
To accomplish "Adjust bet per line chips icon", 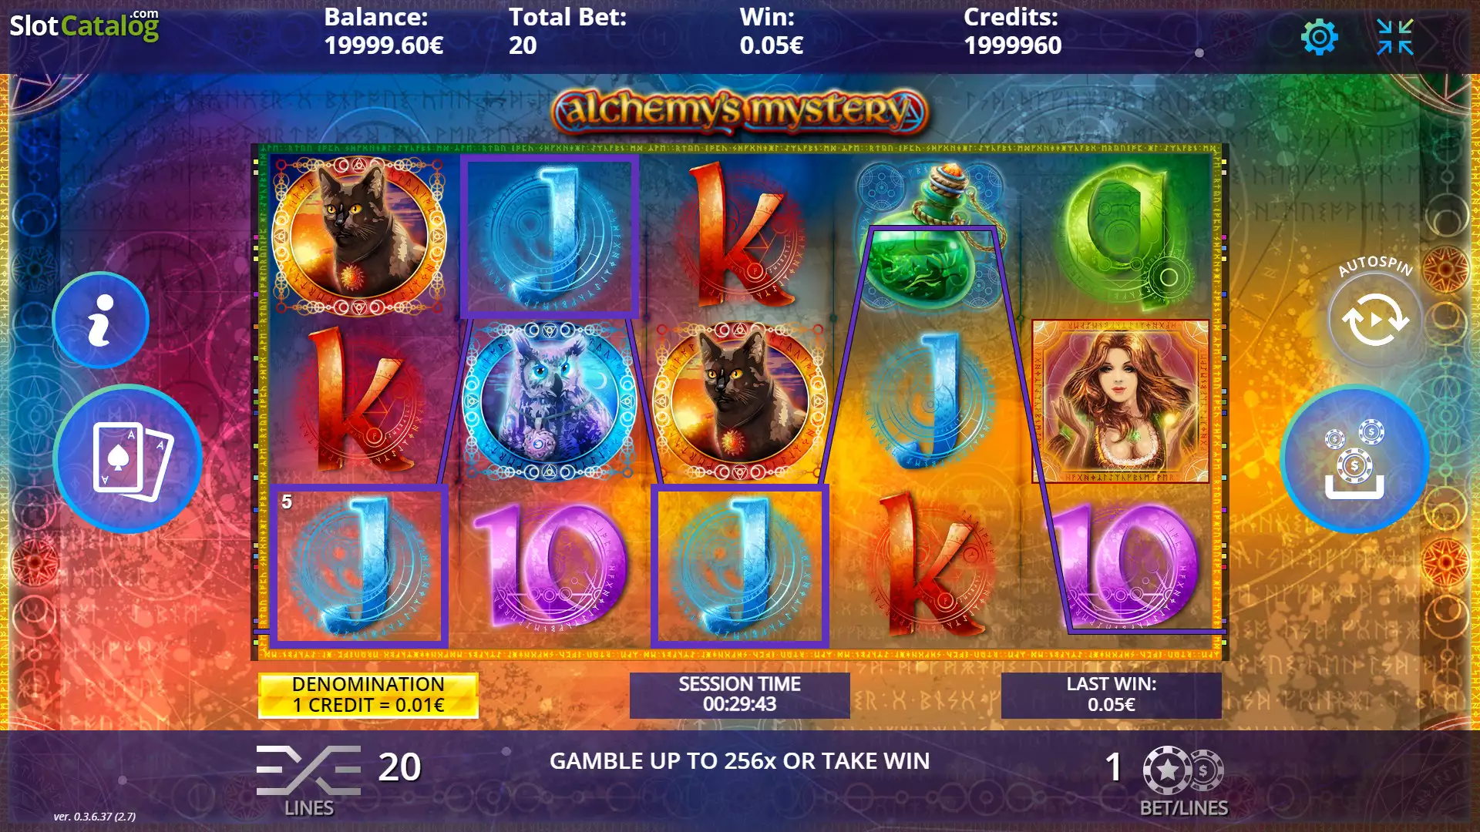I will (x=1183, y=770).
